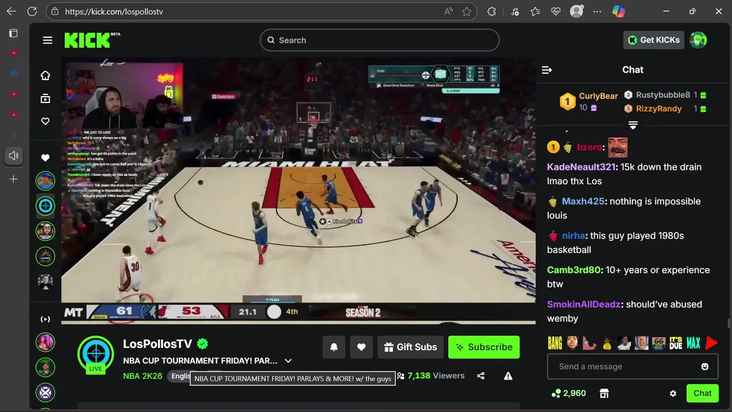Open browser Settings and more menu
Viewport: 732px width, 412px height.
pyautogui.click(x=597, y=11)
